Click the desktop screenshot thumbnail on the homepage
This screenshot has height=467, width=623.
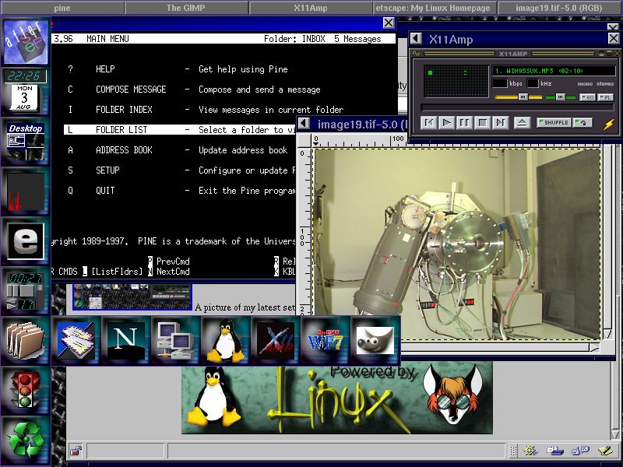click(x=132, y=297)
